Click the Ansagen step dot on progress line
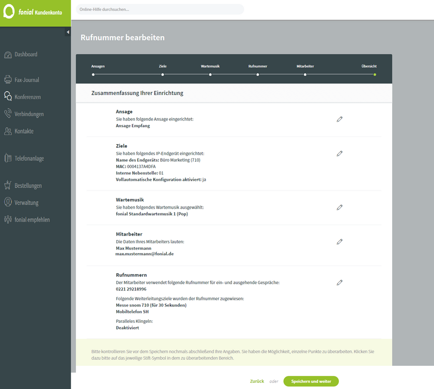 94,74
